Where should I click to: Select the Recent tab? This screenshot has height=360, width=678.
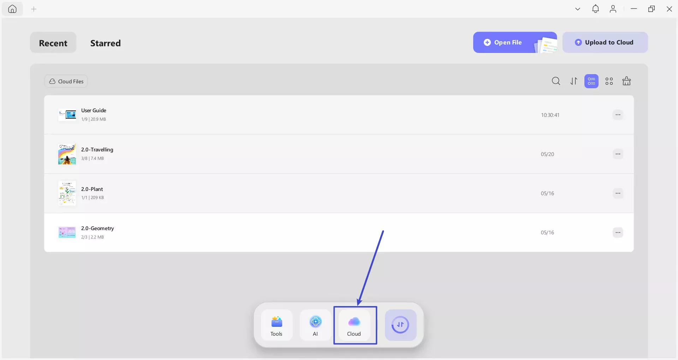[x=53, y=43]
